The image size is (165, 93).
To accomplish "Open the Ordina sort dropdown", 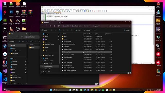I will pos(78,30).
